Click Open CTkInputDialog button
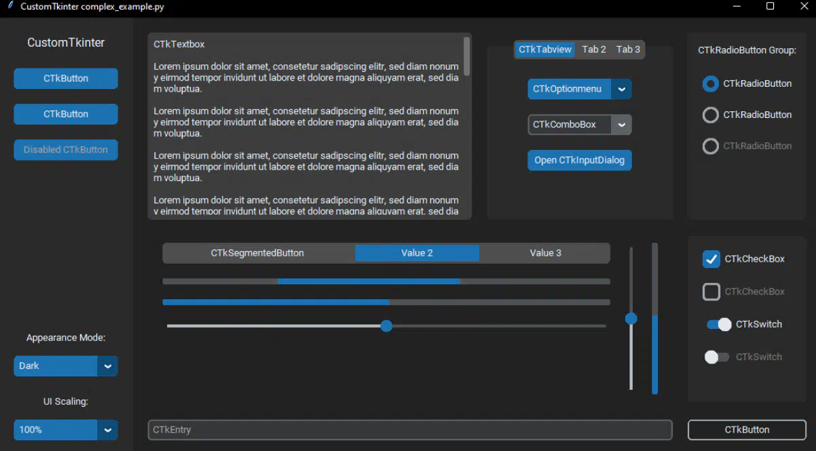Viewport: 816px width, 451px height. tap(580, 161)
